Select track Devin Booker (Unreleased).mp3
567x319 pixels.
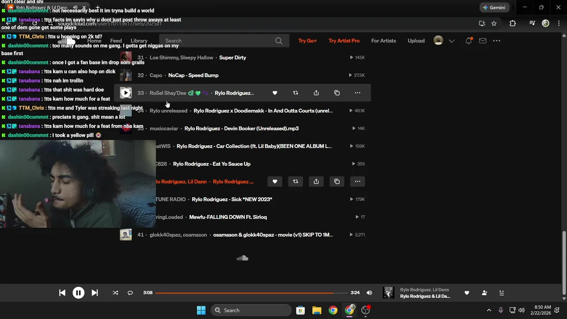pos(241,128)
